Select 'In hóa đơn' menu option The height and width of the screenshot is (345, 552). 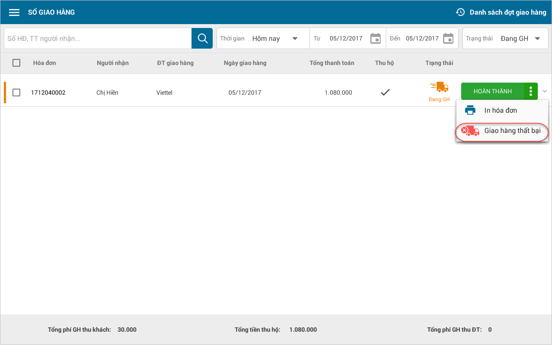[501, 111]
